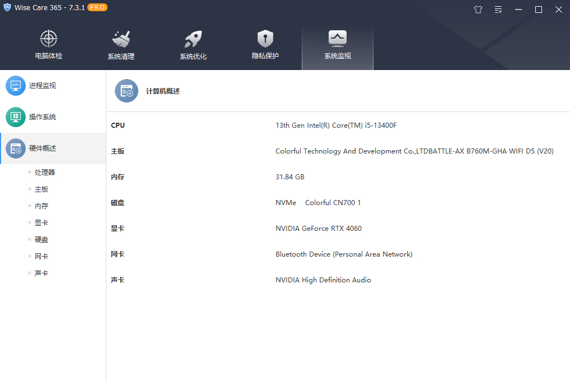Click the Wise Care 365 logo icon
The image size is (570, 381).
pos(7,7)
